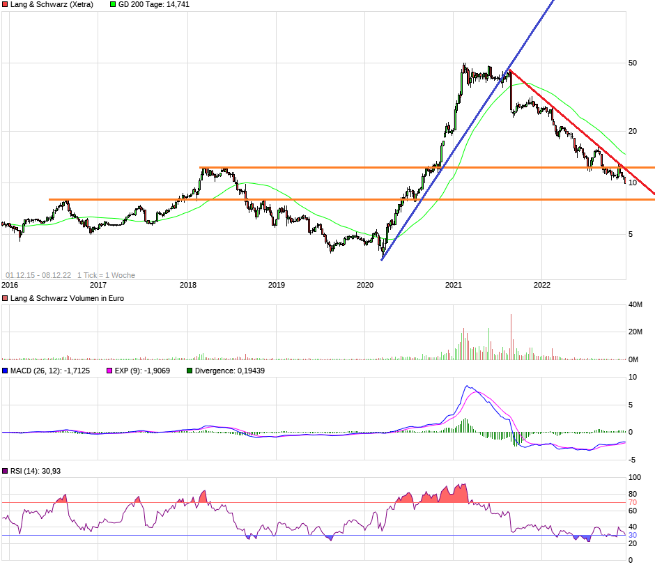Click the blue MACD legend square
This screenshot has width=655, height=567.
coord(6,371)
